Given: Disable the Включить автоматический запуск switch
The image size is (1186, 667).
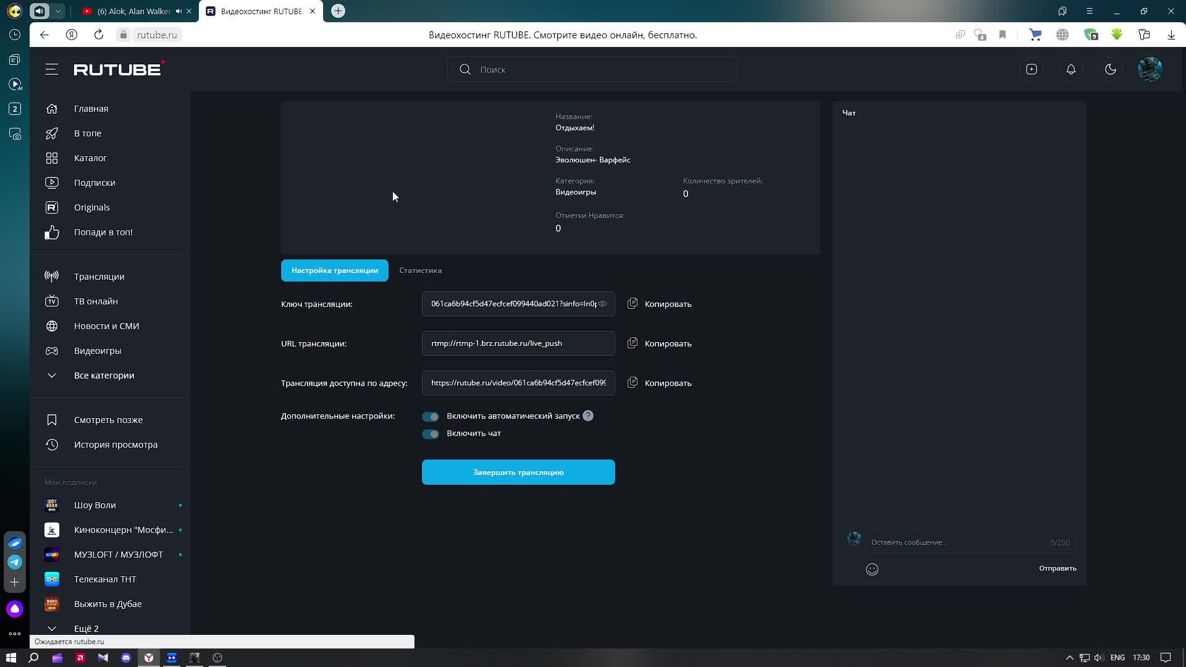Looking at the screenshot, I should point(431,417).
